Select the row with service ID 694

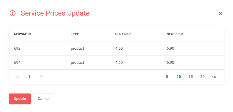coord(117,62)
